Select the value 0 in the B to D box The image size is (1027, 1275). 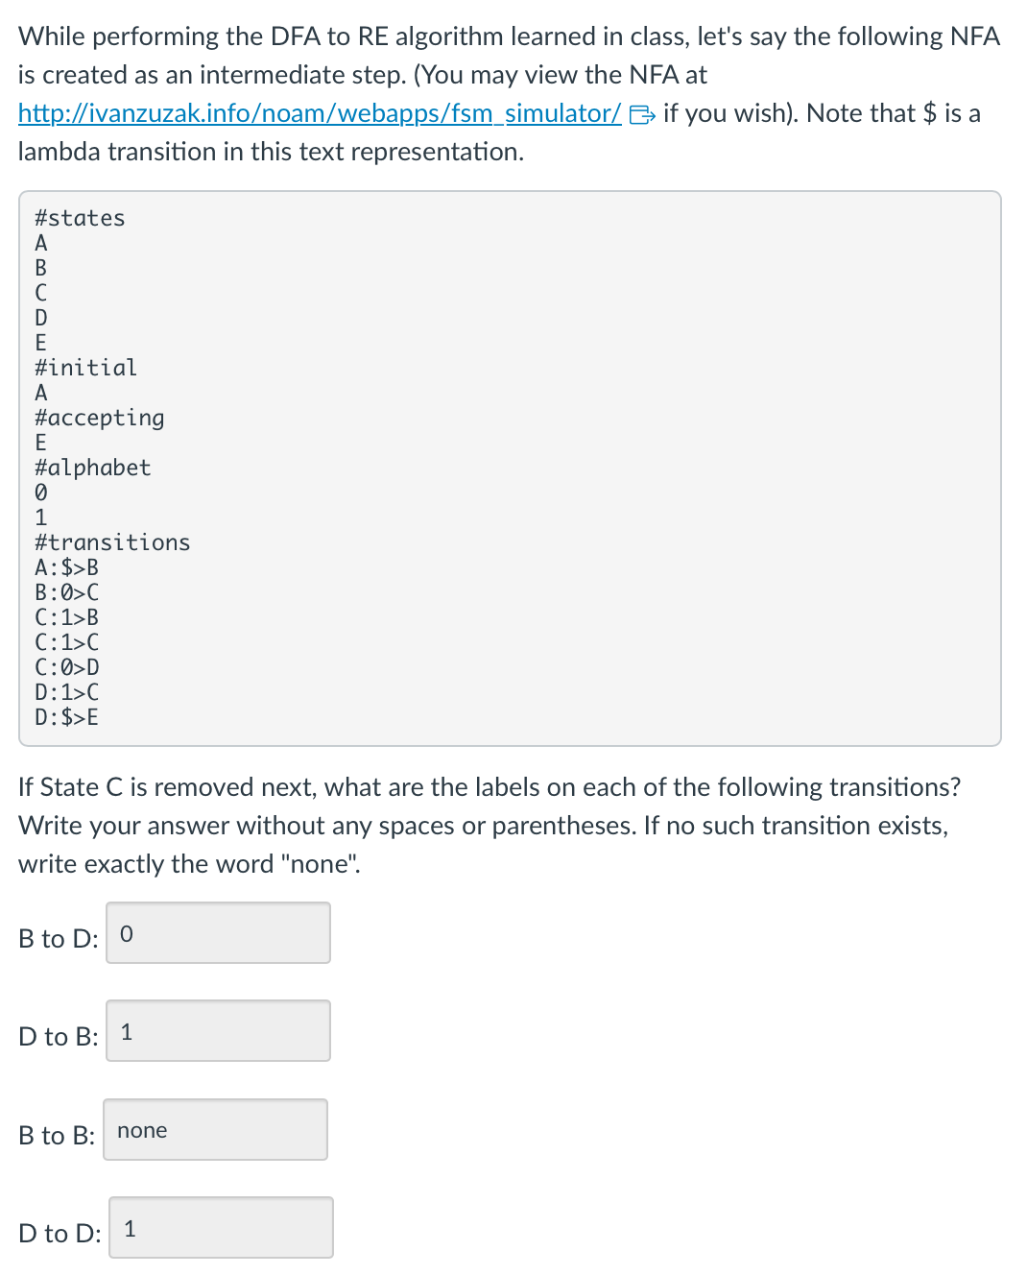pos(129,932)
